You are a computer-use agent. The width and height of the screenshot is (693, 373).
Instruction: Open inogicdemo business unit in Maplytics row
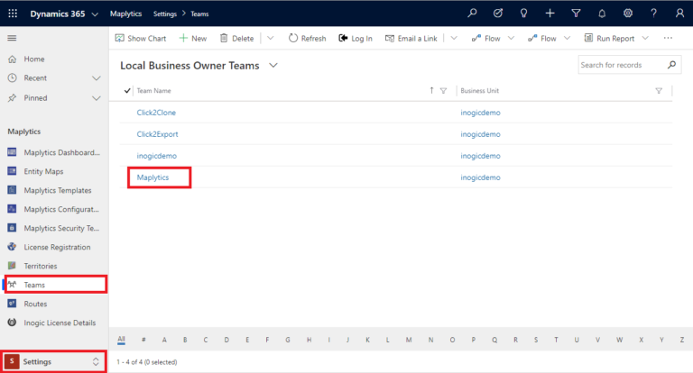pyautogui.click(x=480, y=177)
